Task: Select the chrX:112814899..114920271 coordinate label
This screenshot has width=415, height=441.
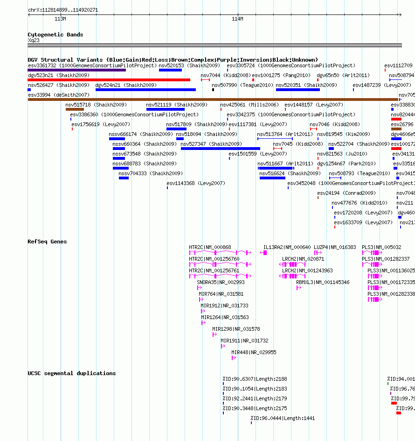Action: [63, 10]
